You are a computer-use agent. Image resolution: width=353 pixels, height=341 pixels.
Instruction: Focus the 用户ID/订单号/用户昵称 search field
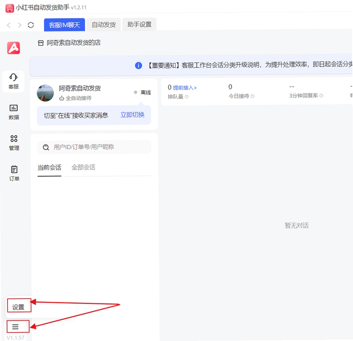[x=94, y=147]
